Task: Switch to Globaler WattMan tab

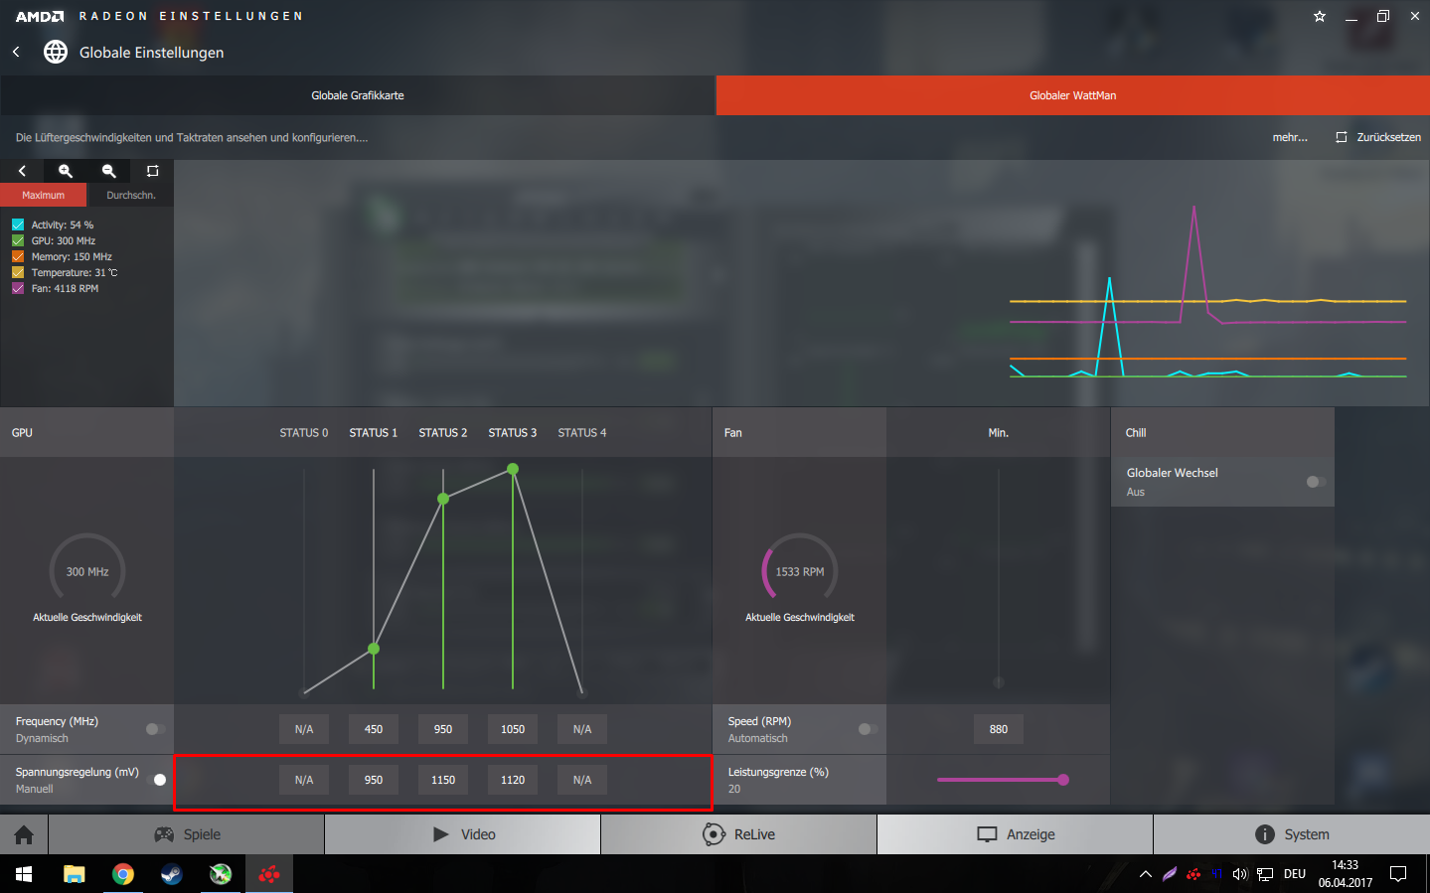Action: point(1073,95)
